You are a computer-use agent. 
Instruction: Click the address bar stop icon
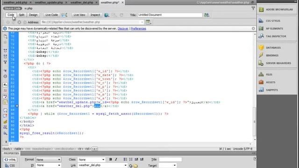click(19, 22)
